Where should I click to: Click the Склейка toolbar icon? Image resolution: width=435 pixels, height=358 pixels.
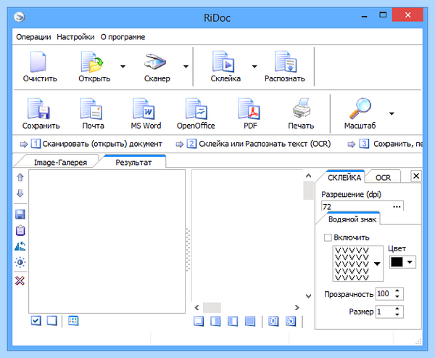[223, 62]
